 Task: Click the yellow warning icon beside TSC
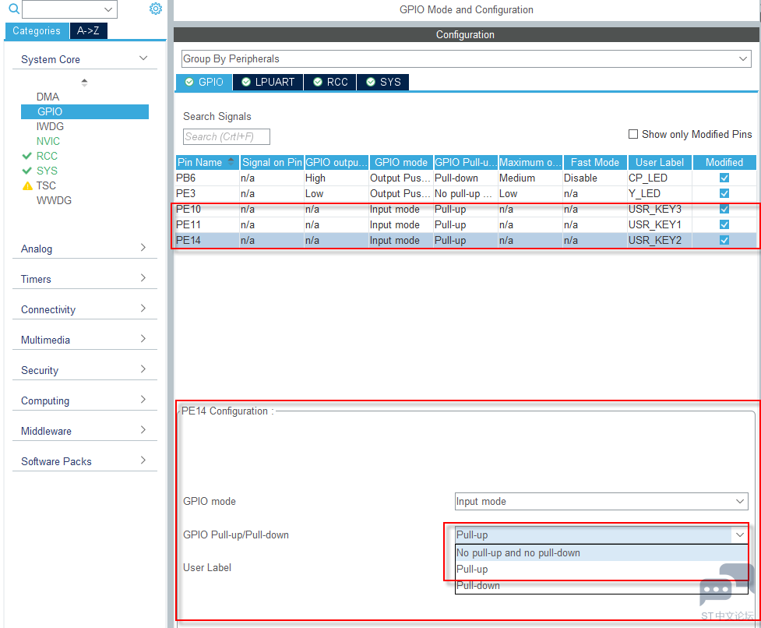27,186
